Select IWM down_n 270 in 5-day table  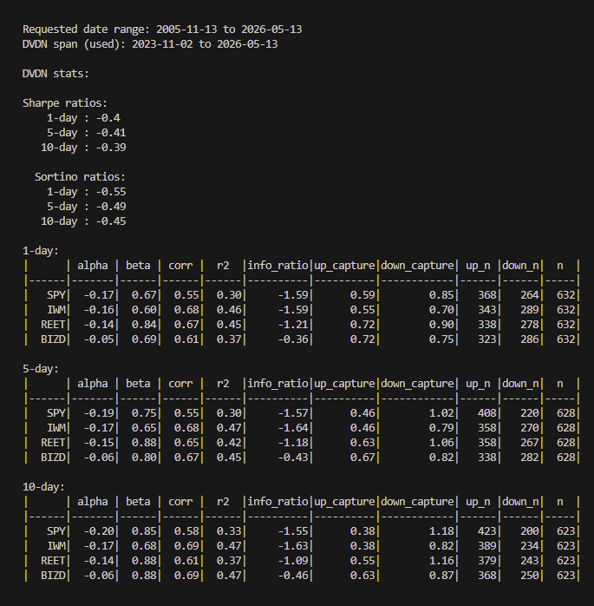pos(530,427)
